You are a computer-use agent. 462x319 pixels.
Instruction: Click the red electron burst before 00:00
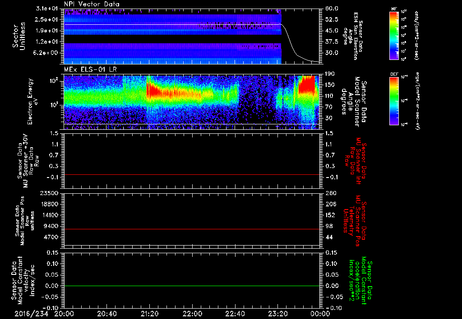[x=306, y=85]
